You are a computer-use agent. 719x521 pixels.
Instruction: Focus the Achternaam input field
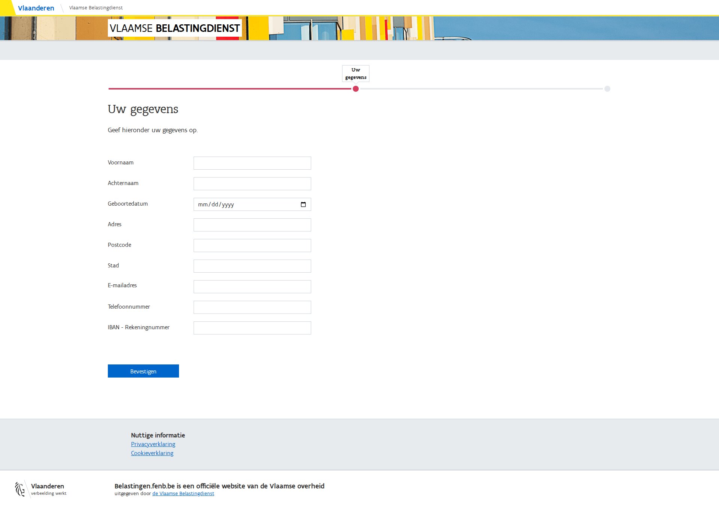(x=252, y=184)
